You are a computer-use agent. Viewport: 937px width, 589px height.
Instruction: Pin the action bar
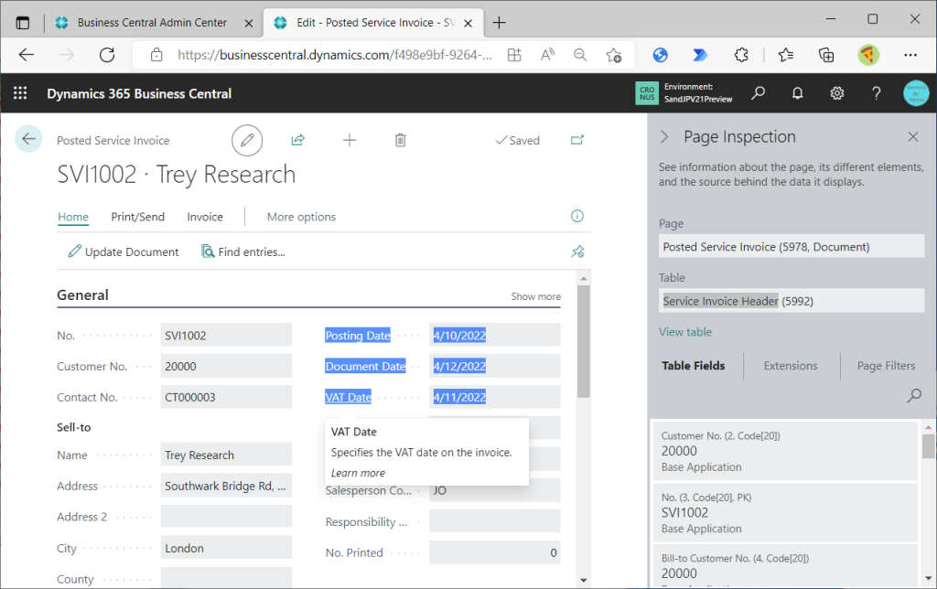click(x=577, y=252)
